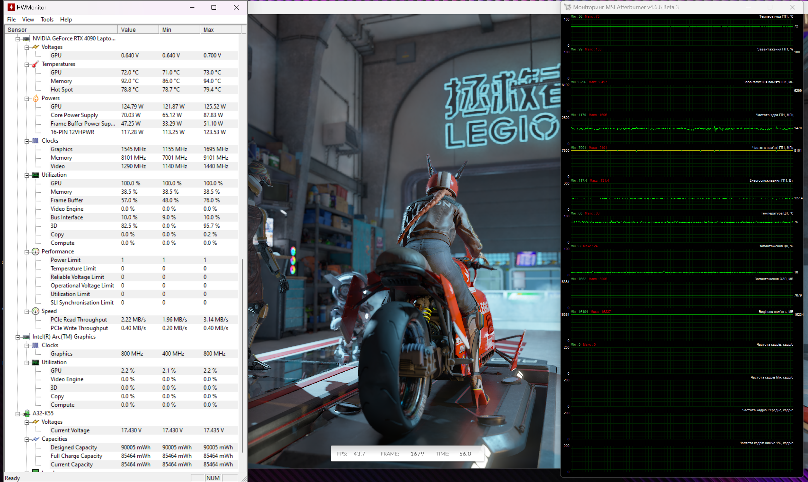Collapse the NVIDIA Utilization section
The width and height of the screenshot is (808, 482).
(x=27, y=175)
